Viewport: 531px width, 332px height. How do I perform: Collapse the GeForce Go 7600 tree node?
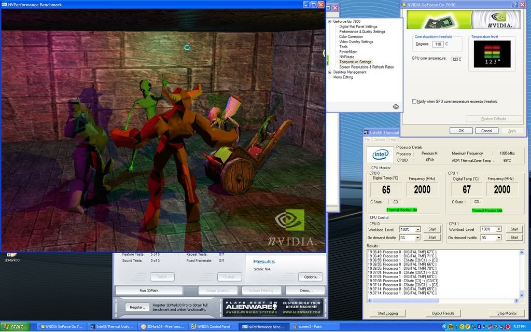click(330, 22)
